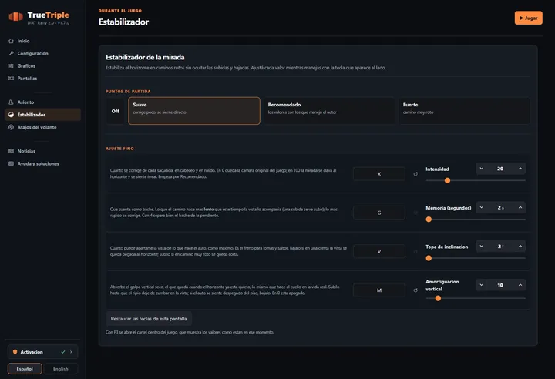This screenshot has width=555, height=379.
Task: Decrease Memoria seconds with down chevron
Action: pyautogui.click(x=481, y=208)
